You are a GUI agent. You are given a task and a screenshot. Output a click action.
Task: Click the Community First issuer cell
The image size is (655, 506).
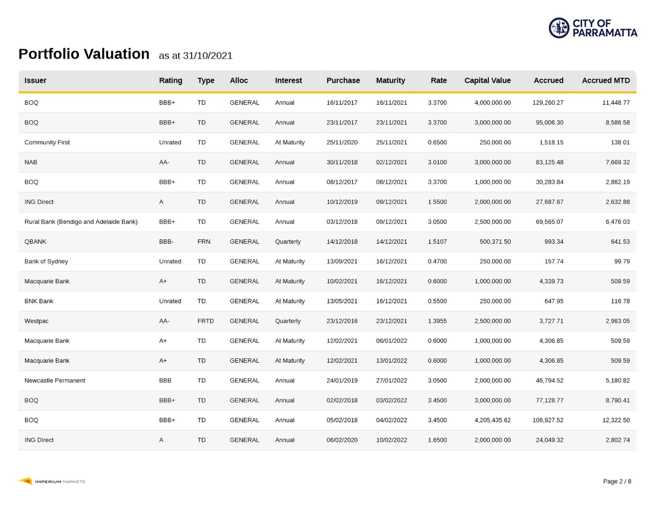pos(47,142)
